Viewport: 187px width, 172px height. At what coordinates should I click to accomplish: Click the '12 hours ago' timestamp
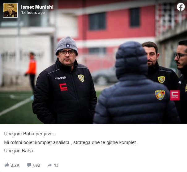[33, 13]
